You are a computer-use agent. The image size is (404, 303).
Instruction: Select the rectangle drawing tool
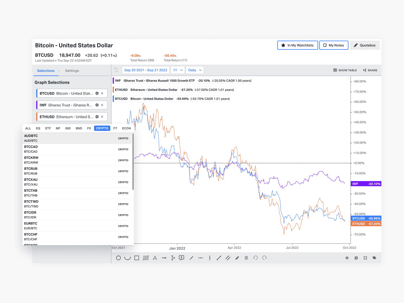[x=136, y=258]
